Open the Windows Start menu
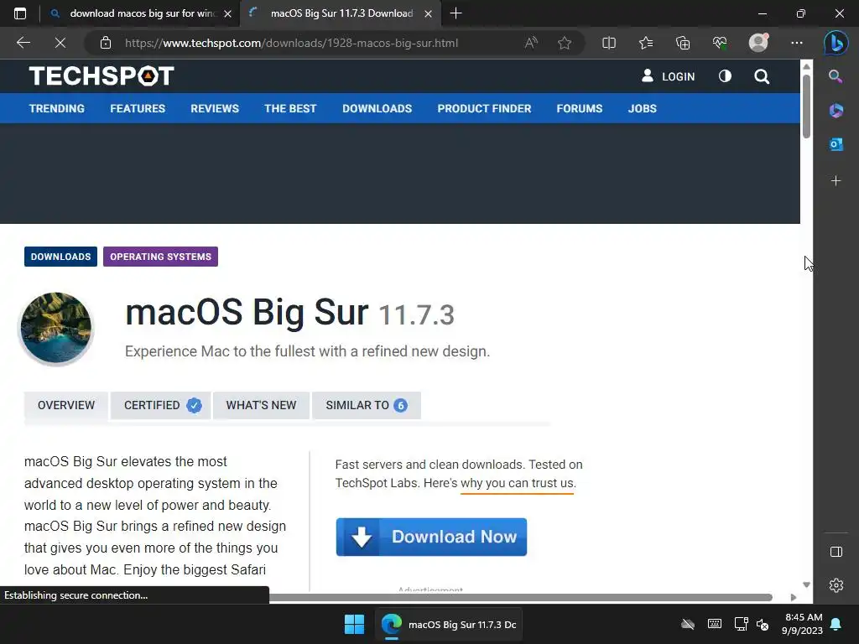 [x=355, y=624]
